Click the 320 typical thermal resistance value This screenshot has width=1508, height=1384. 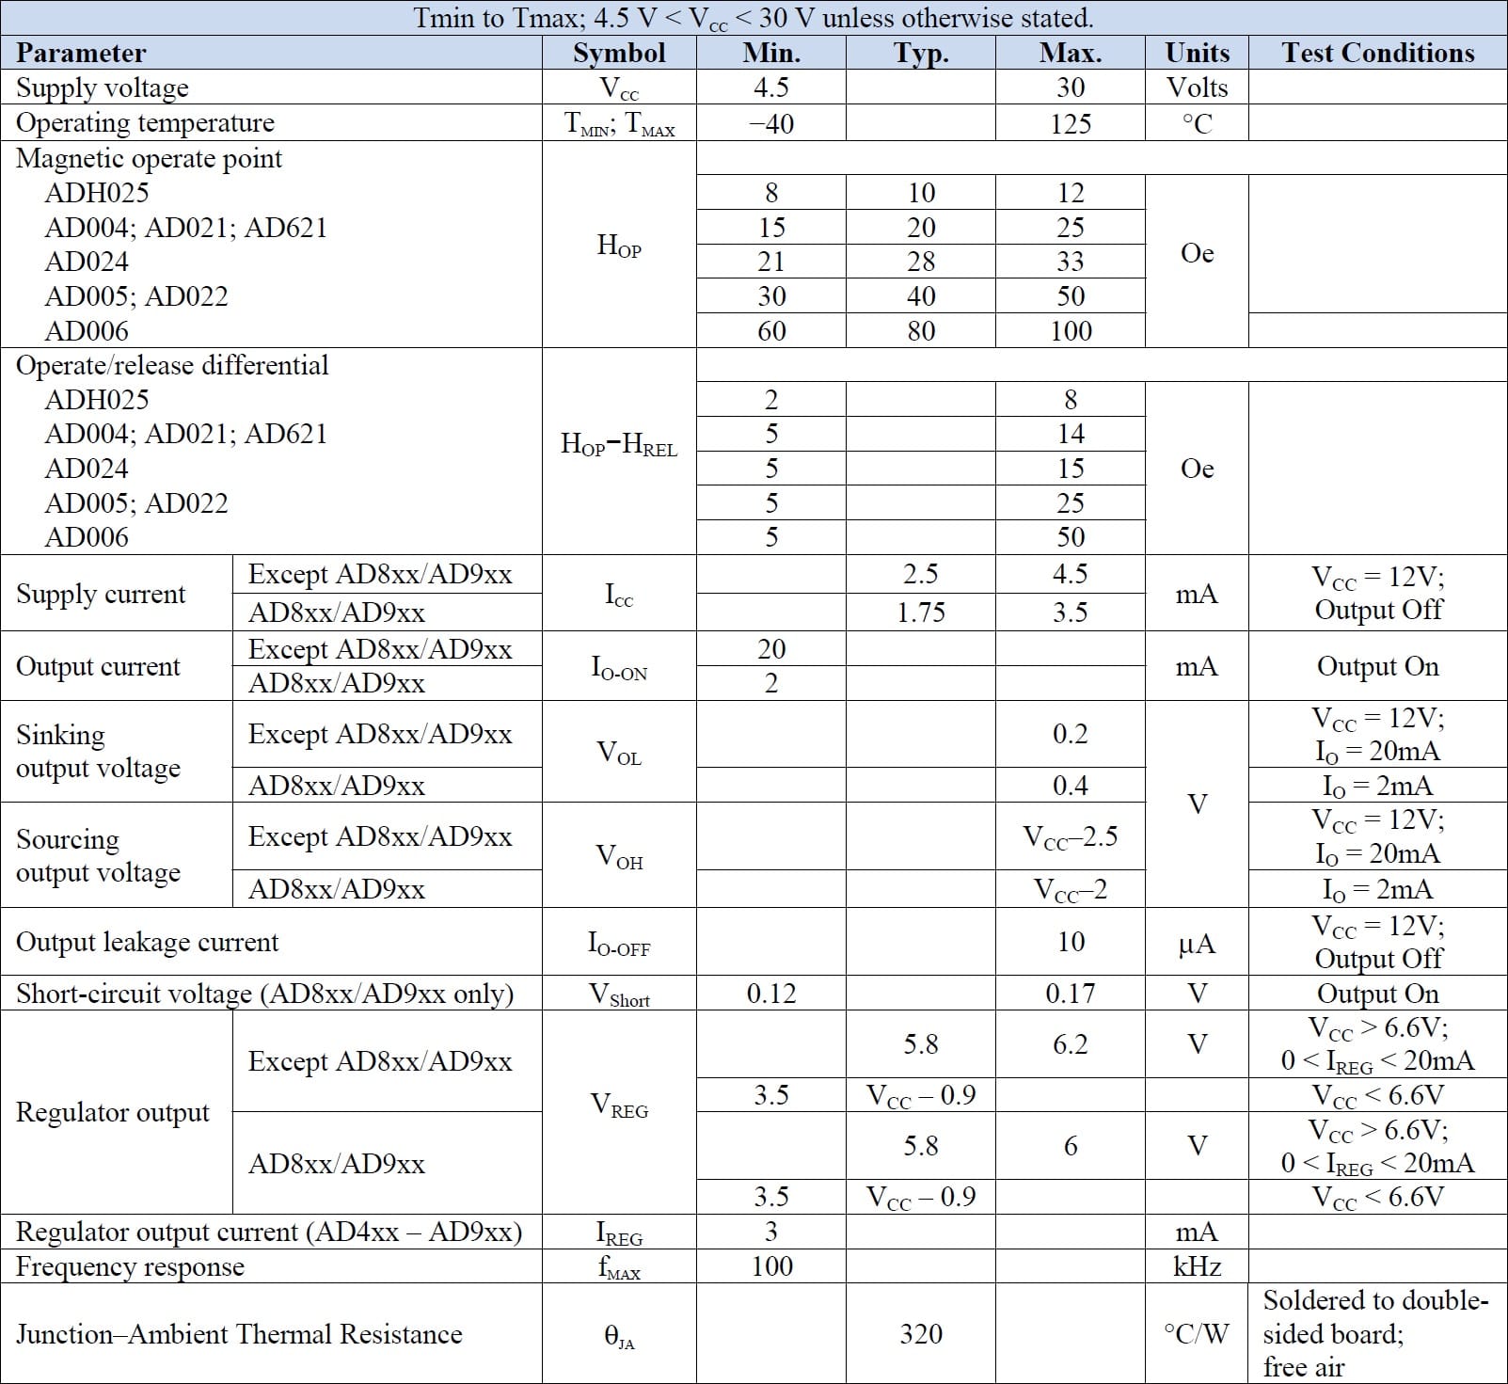pyautogui.click(x=921, y=1334)
